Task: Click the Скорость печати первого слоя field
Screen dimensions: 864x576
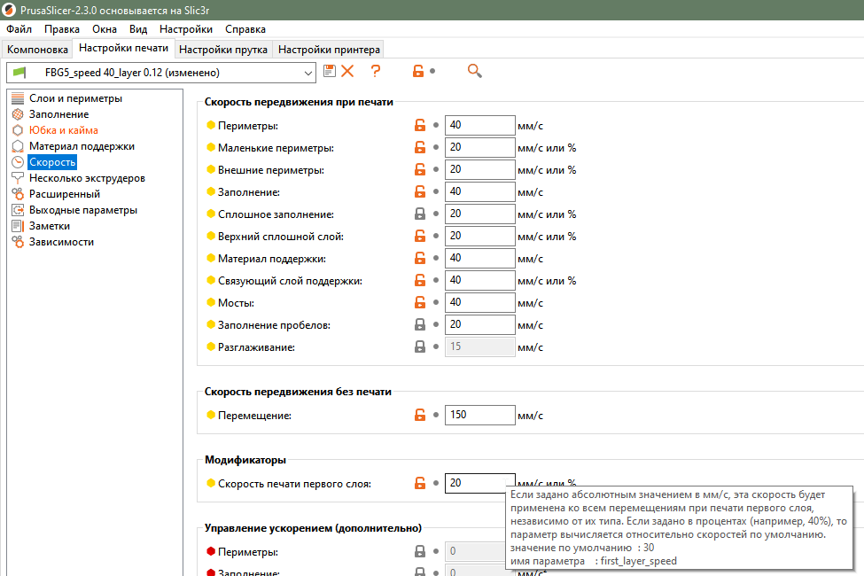Action: coord(479,484)
